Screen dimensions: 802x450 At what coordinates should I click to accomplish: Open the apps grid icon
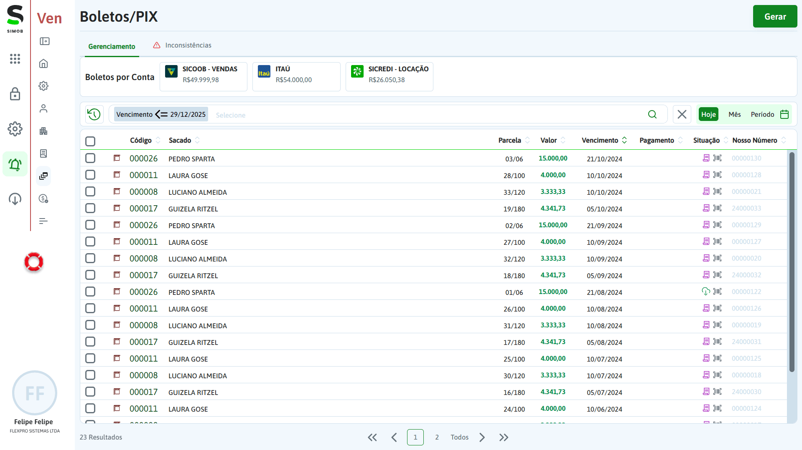click(x=15, y=59)
